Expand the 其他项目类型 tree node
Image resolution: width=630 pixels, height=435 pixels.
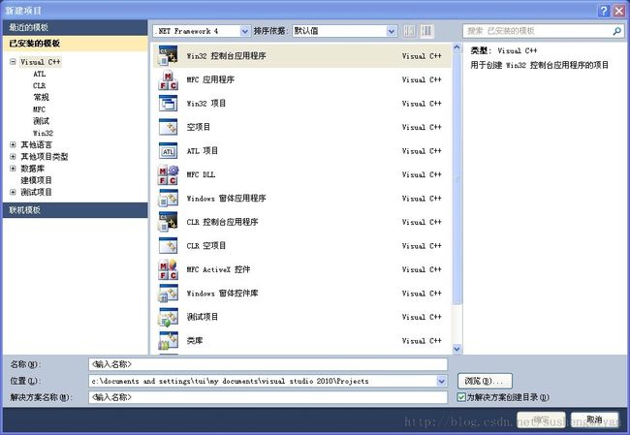coord(13,157)
